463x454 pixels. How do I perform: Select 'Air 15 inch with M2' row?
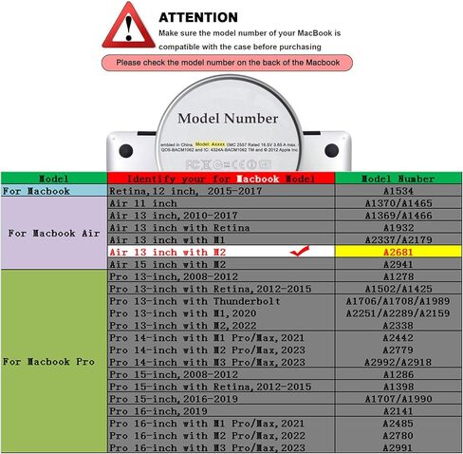[221, 264]
